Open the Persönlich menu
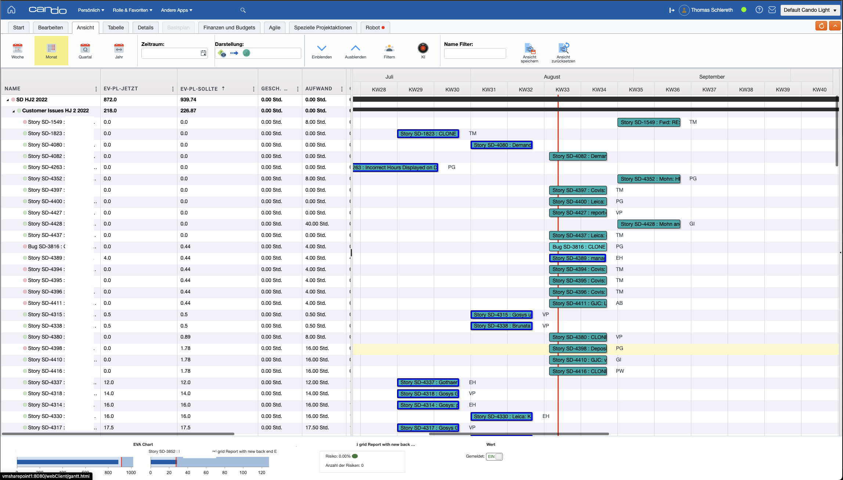 pyautogui.click(x=91, y=10)
